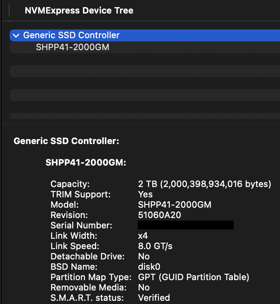Select SHPP41-2000GM in the device tree
Viewport: 280px width, 304px height.
point(73,47)
